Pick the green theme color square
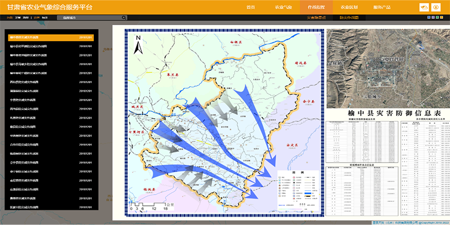The image size is (450, 225). (438, 17)
